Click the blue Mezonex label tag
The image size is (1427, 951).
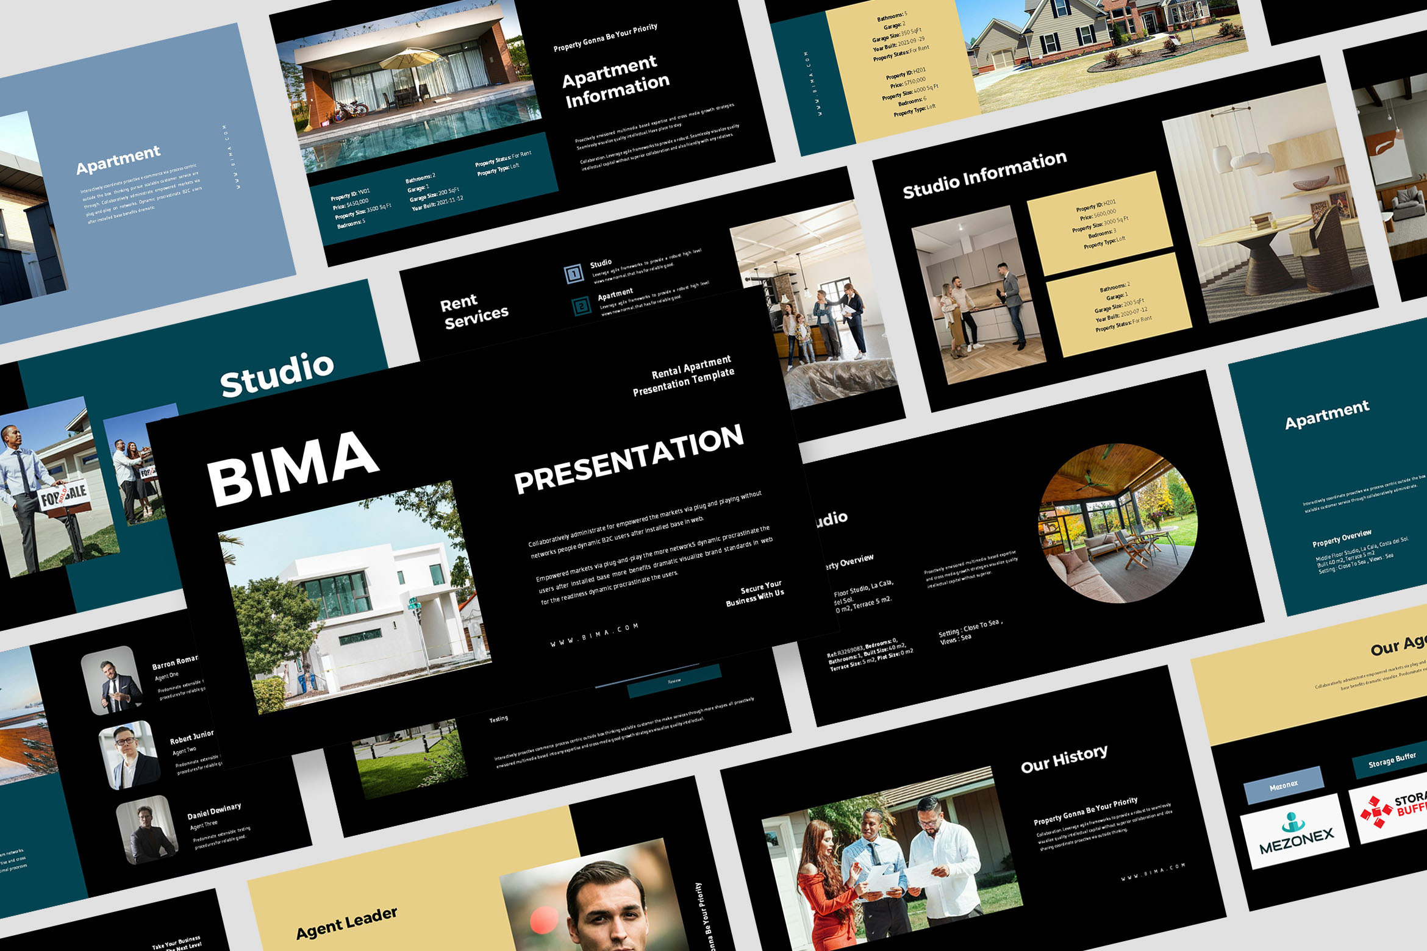click(x=1283, y=786)
